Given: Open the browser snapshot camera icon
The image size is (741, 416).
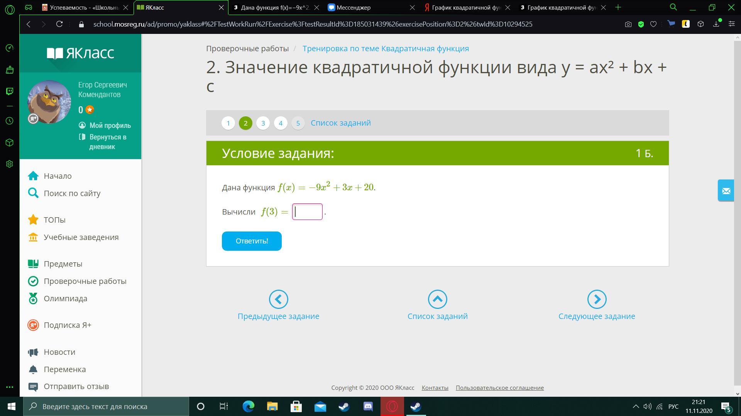Looking at the screenshot, I should point(628,24).
